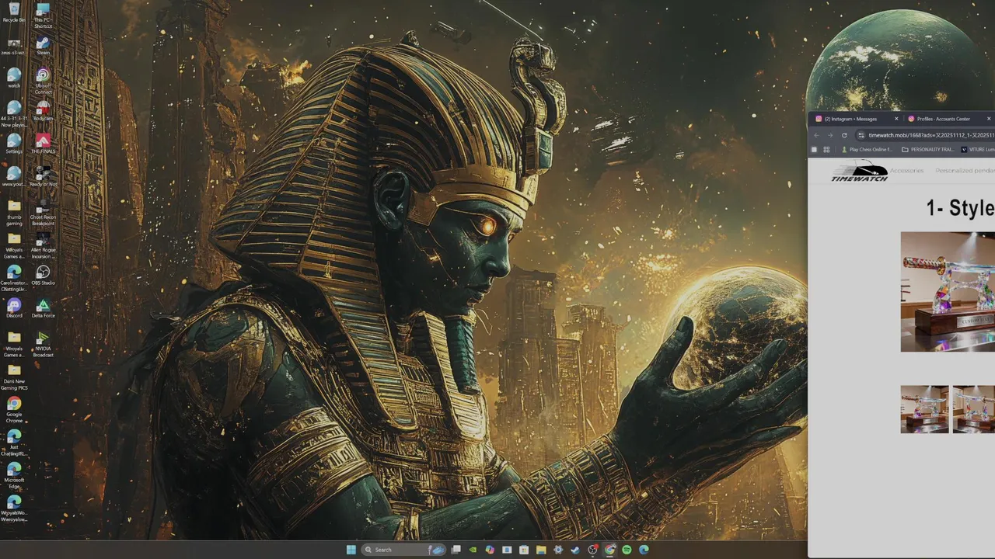Viewport: 995px width, 559px height.
Task: Open the PERSONALITY TRAI... bookmark folder
Action: pos(927,149)
